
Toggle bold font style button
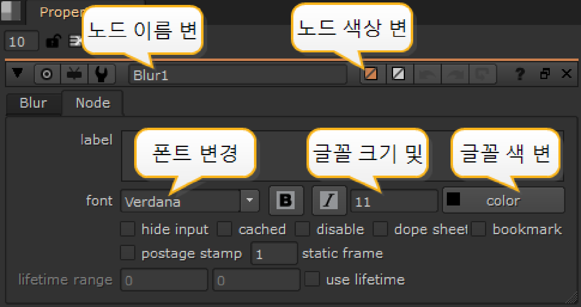coord(286,201)
